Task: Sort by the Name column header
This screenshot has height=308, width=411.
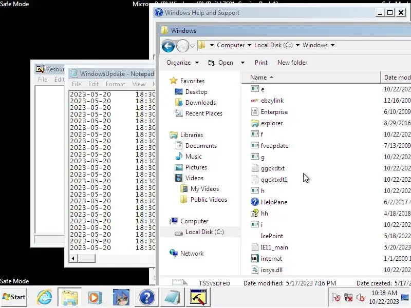Action: click(311, 78)
